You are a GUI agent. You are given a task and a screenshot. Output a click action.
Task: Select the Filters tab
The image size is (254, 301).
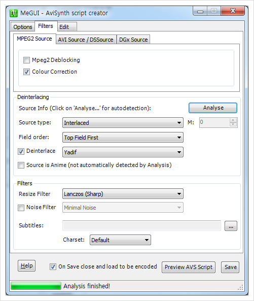pyautogui.click(x=46, y=26)
